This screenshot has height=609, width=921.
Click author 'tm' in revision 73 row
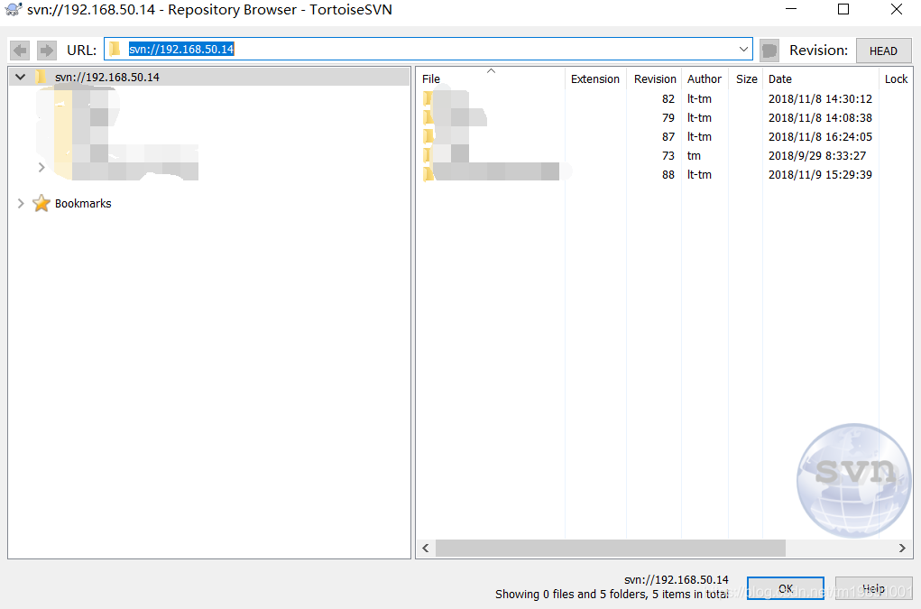coord(694,155)
